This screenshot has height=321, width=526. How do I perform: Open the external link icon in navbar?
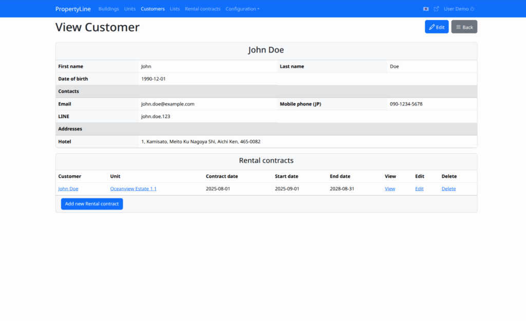click(x=437, y=9)
